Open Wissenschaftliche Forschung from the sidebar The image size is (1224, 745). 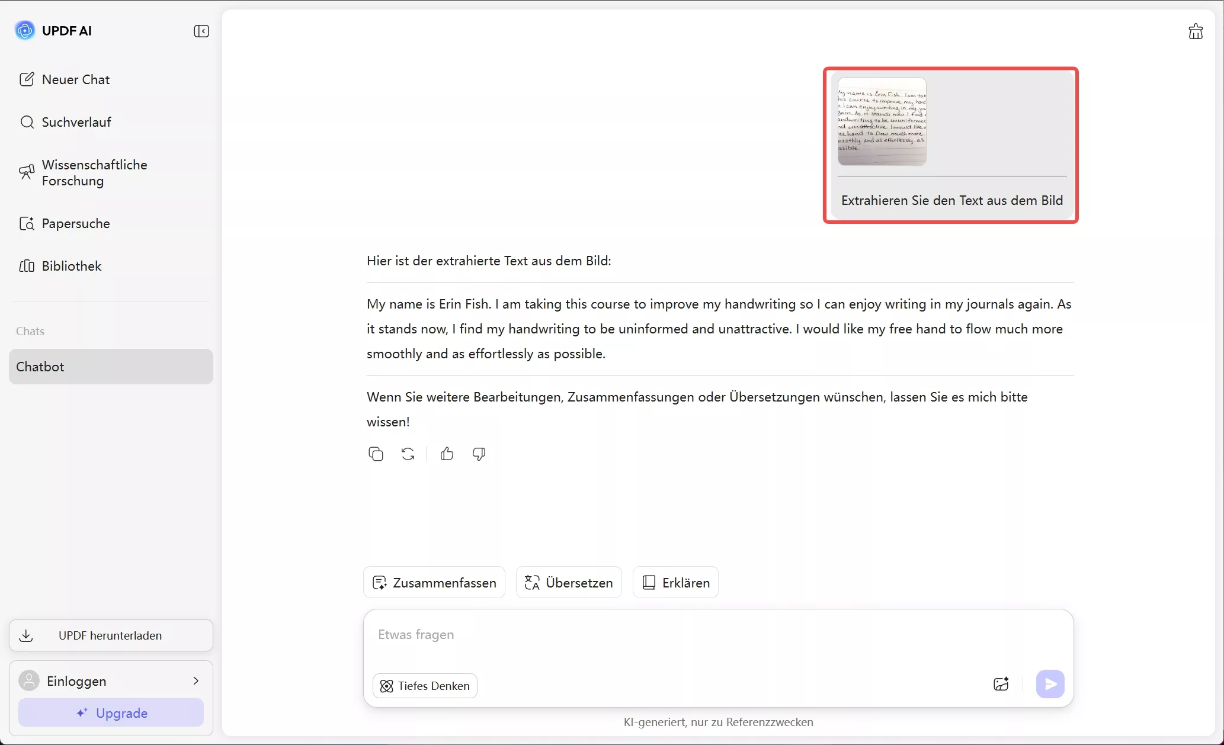point(94,172)
